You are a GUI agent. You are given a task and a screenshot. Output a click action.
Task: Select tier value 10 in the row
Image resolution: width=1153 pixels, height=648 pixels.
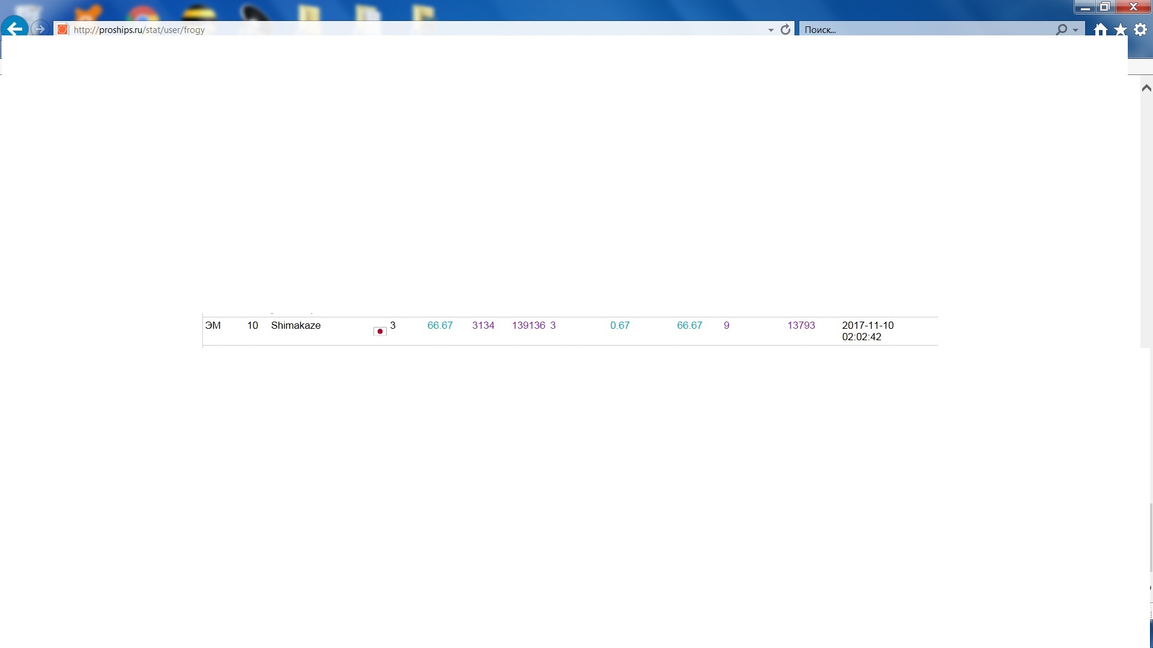click(x=252, y=326)
